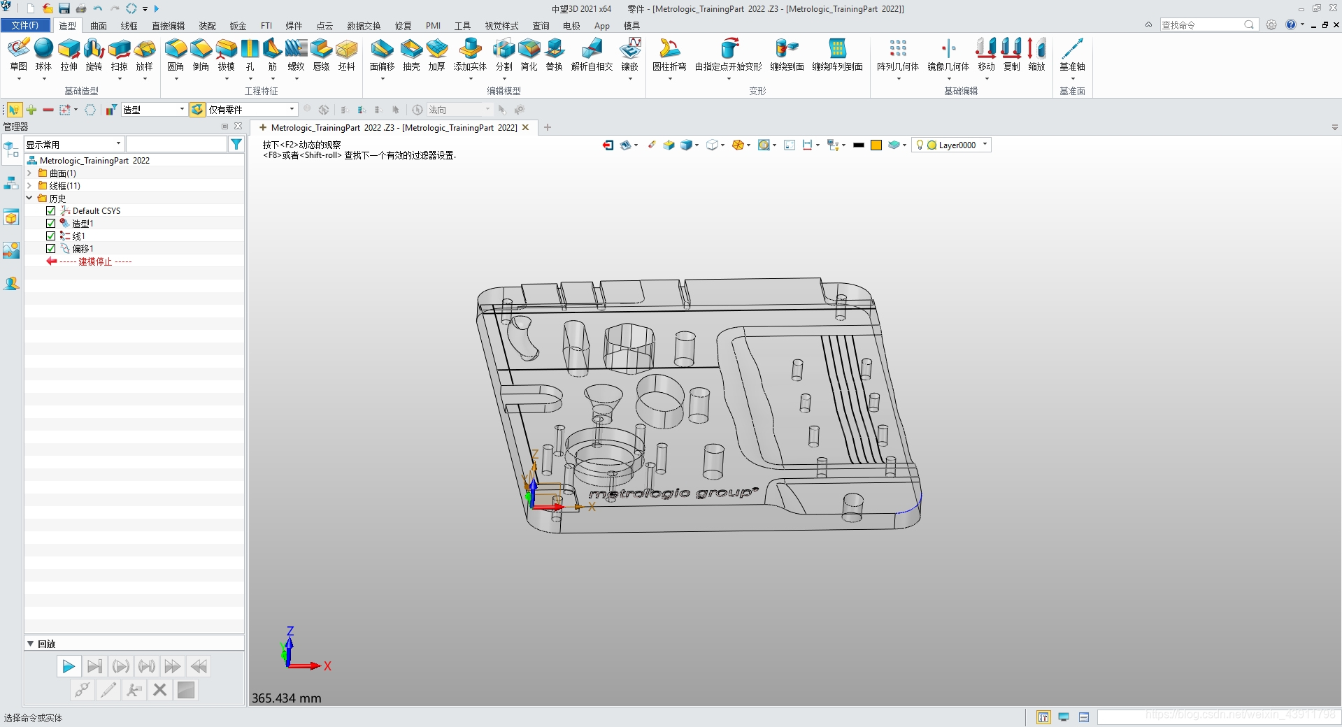1342x727 pixels.
Task: Activate the 抽壳 shell tool
Action: click(x=411, y=55)
